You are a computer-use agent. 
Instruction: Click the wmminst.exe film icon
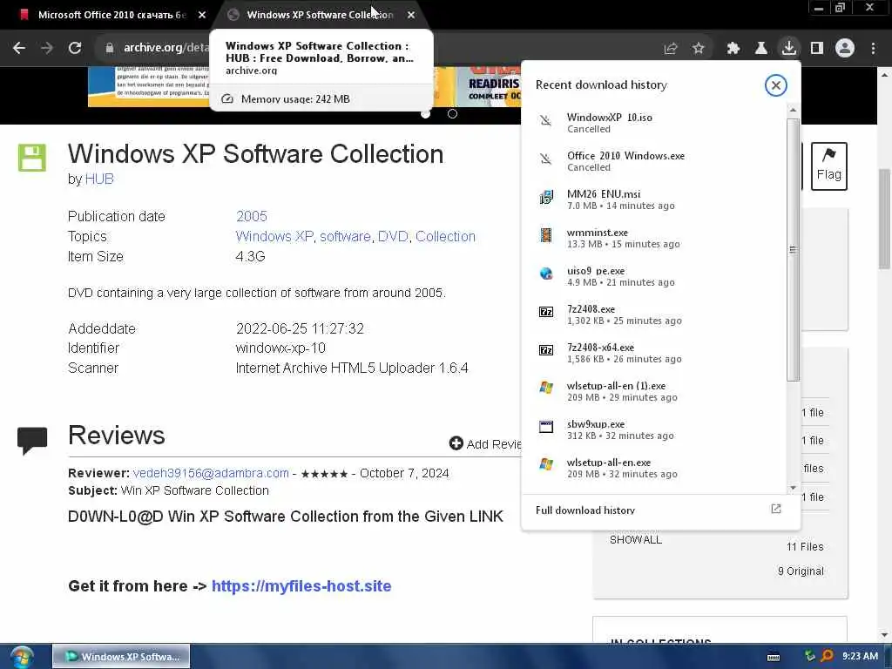545,235
